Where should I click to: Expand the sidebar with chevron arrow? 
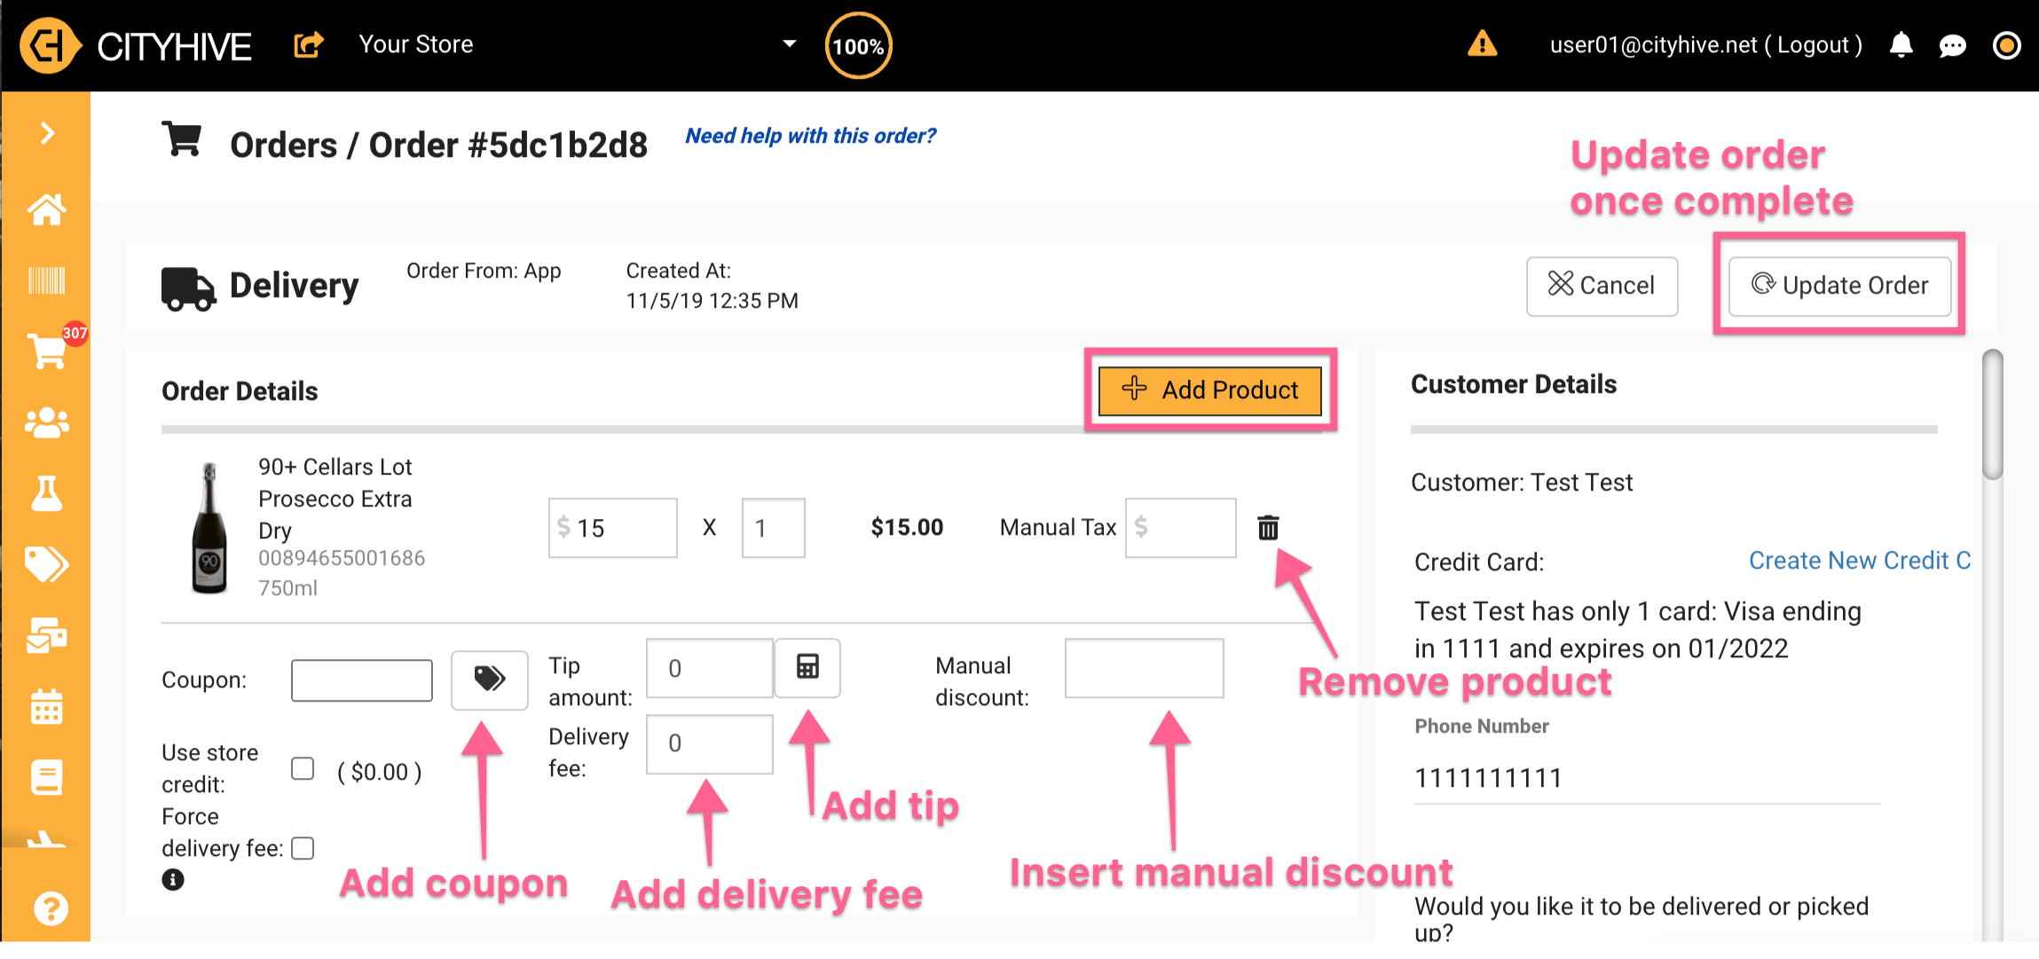coord(47,134)
